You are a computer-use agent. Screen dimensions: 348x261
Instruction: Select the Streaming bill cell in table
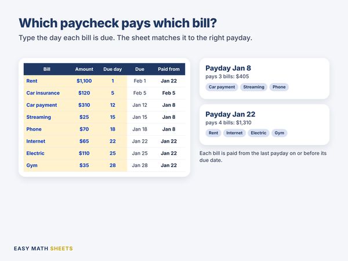pos(46,117)
